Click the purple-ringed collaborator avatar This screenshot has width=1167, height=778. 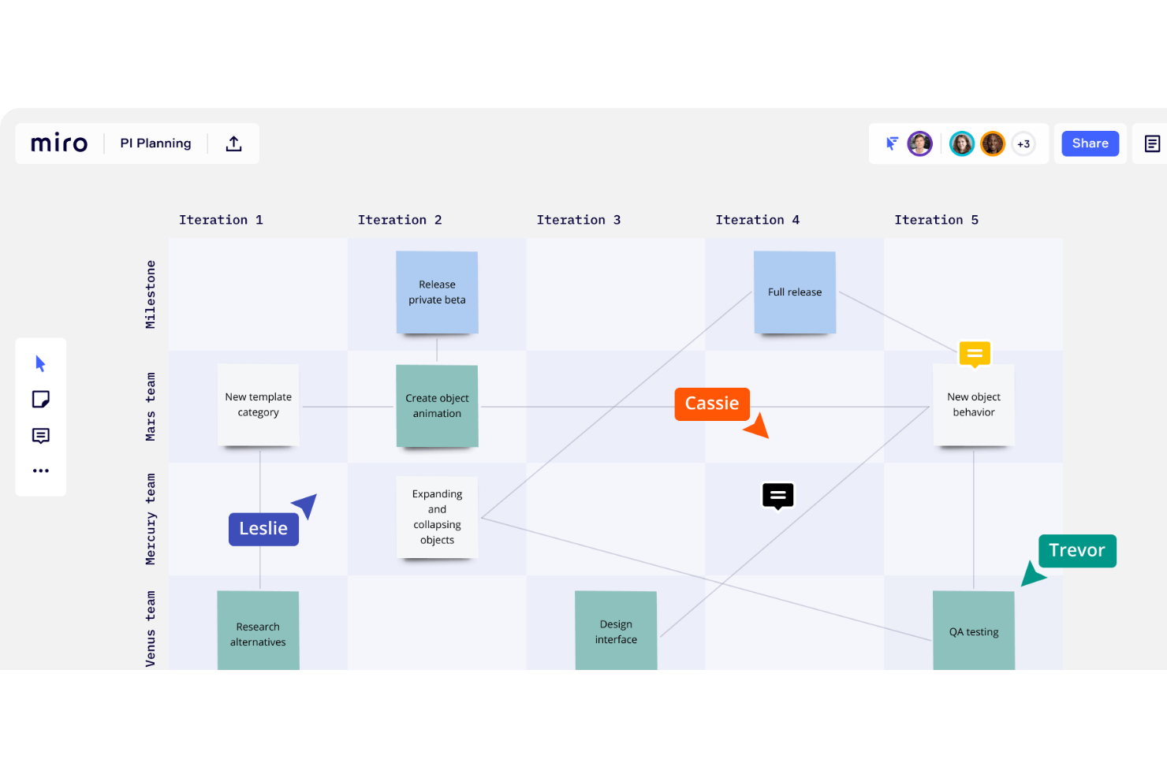coord(919,143)
